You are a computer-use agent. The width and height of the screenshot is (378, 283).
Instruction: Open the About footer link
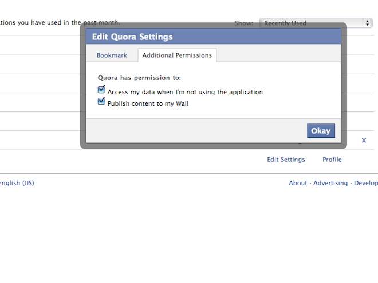298,183
